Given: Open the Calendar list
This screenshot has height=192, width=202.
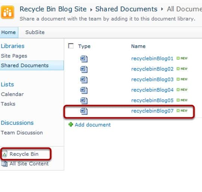Looking at the screenshot, I should 12,94.
